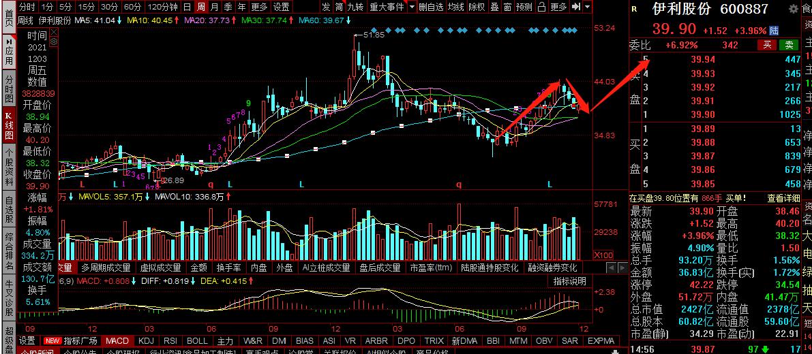
Task: Switch to the TRIX indicator tab
Action: pos(434,340)
